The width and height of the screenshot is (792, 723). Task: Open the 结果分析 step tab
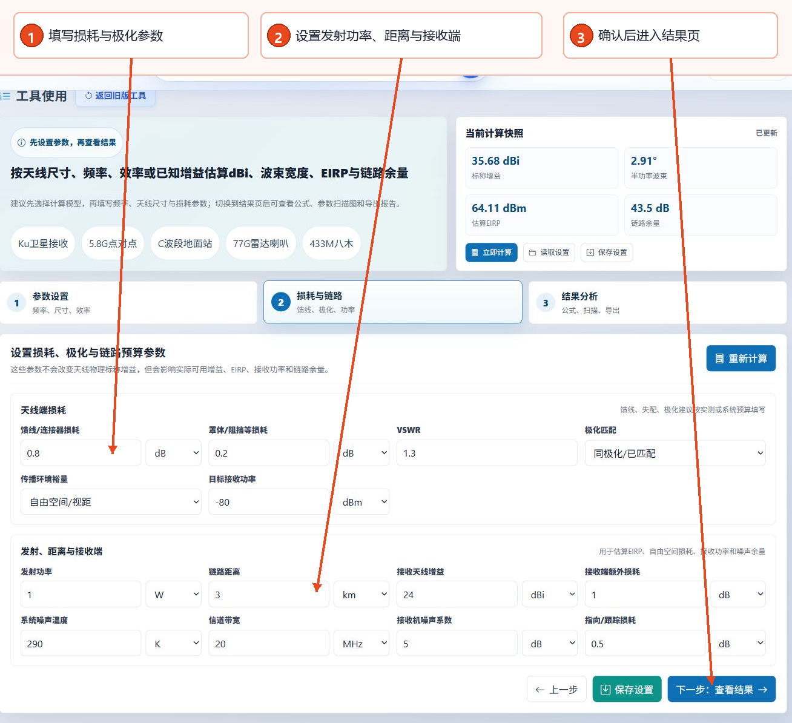pyautogui.click(x=658, y=302)
